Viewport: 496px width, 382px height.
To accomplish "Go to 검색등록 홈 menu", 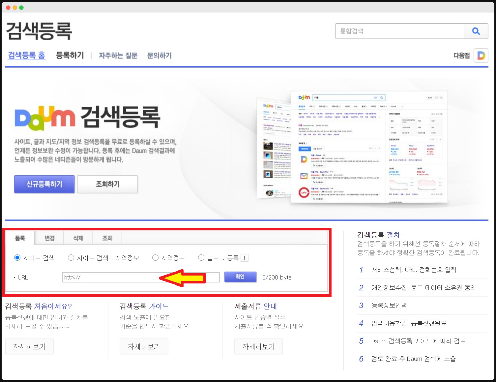I will [27, 55].
